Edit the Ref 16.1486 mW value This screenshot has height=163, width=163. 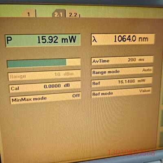[x=121, y=82]
